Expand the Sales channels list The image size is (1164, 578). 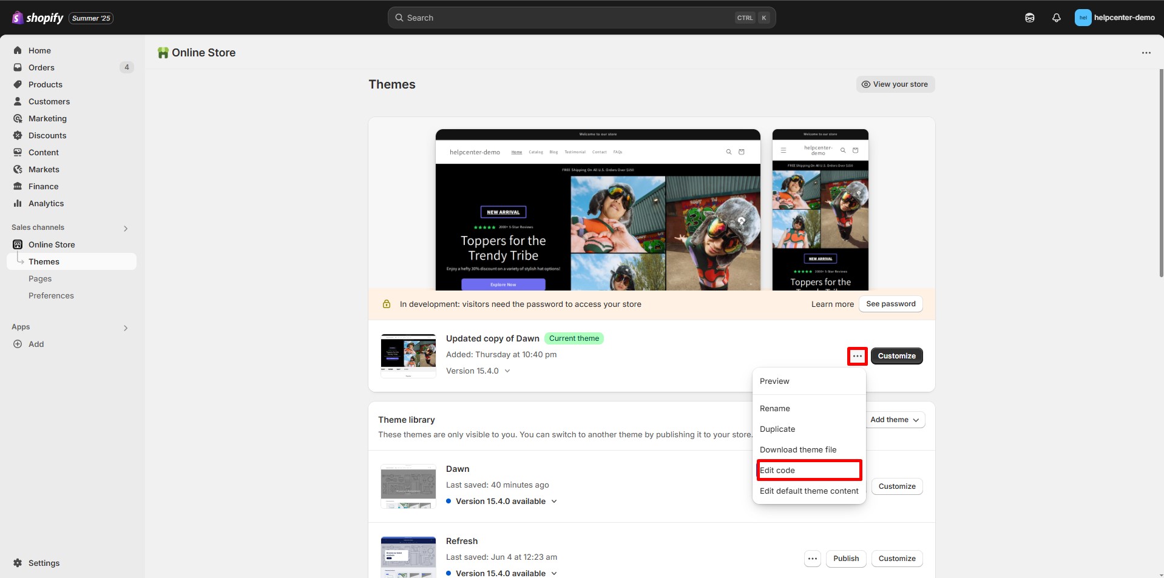point(125,228)
